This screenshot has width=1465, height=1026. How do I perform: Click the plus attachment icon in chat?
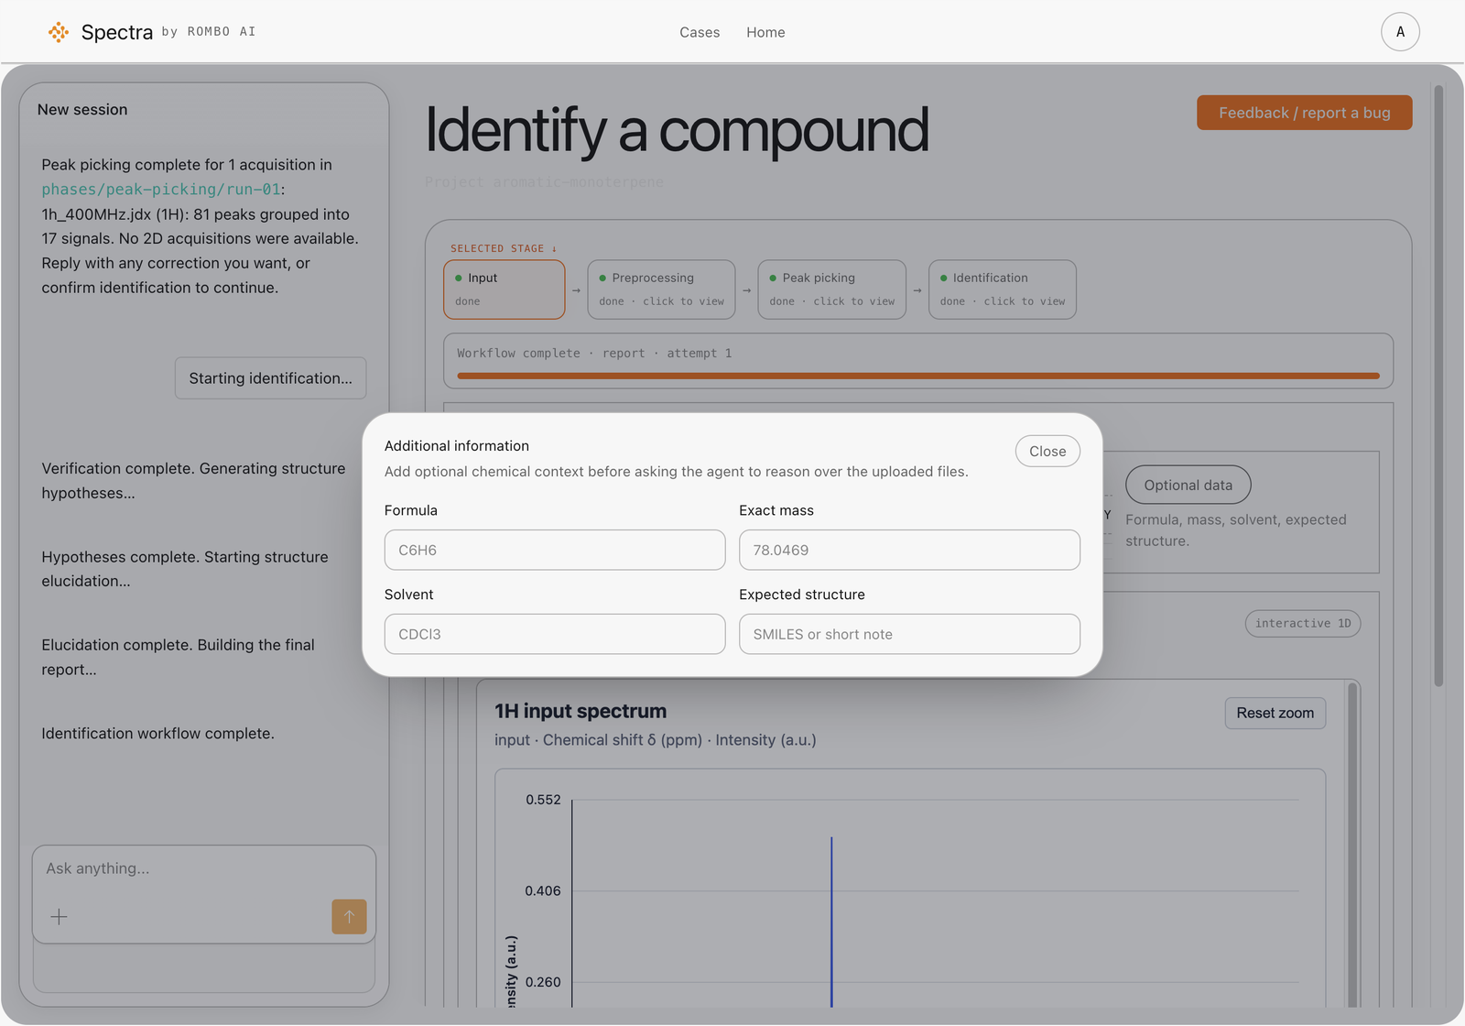tap(59, 917)
